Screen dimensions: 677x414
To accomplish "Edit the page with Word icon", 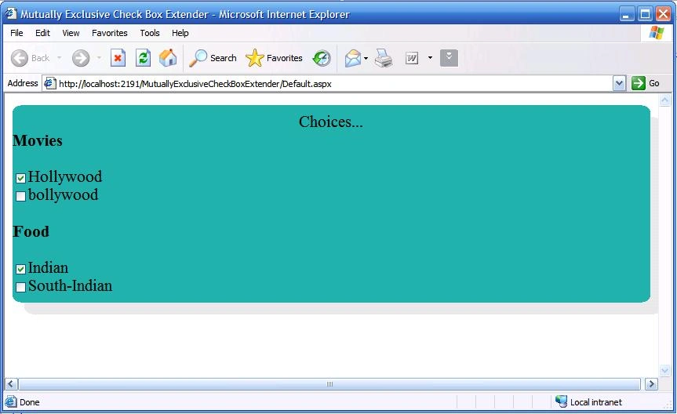I will pos(412,58).
